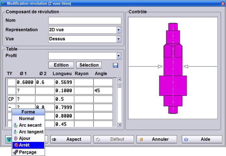Choose Arc tangent from the Forme menu
This screenshot has width=226, height=156.
pyautogui.click(x=28, y=132)
